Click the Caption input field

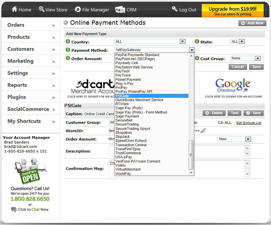pyautogui.click(x=99, y=114)
